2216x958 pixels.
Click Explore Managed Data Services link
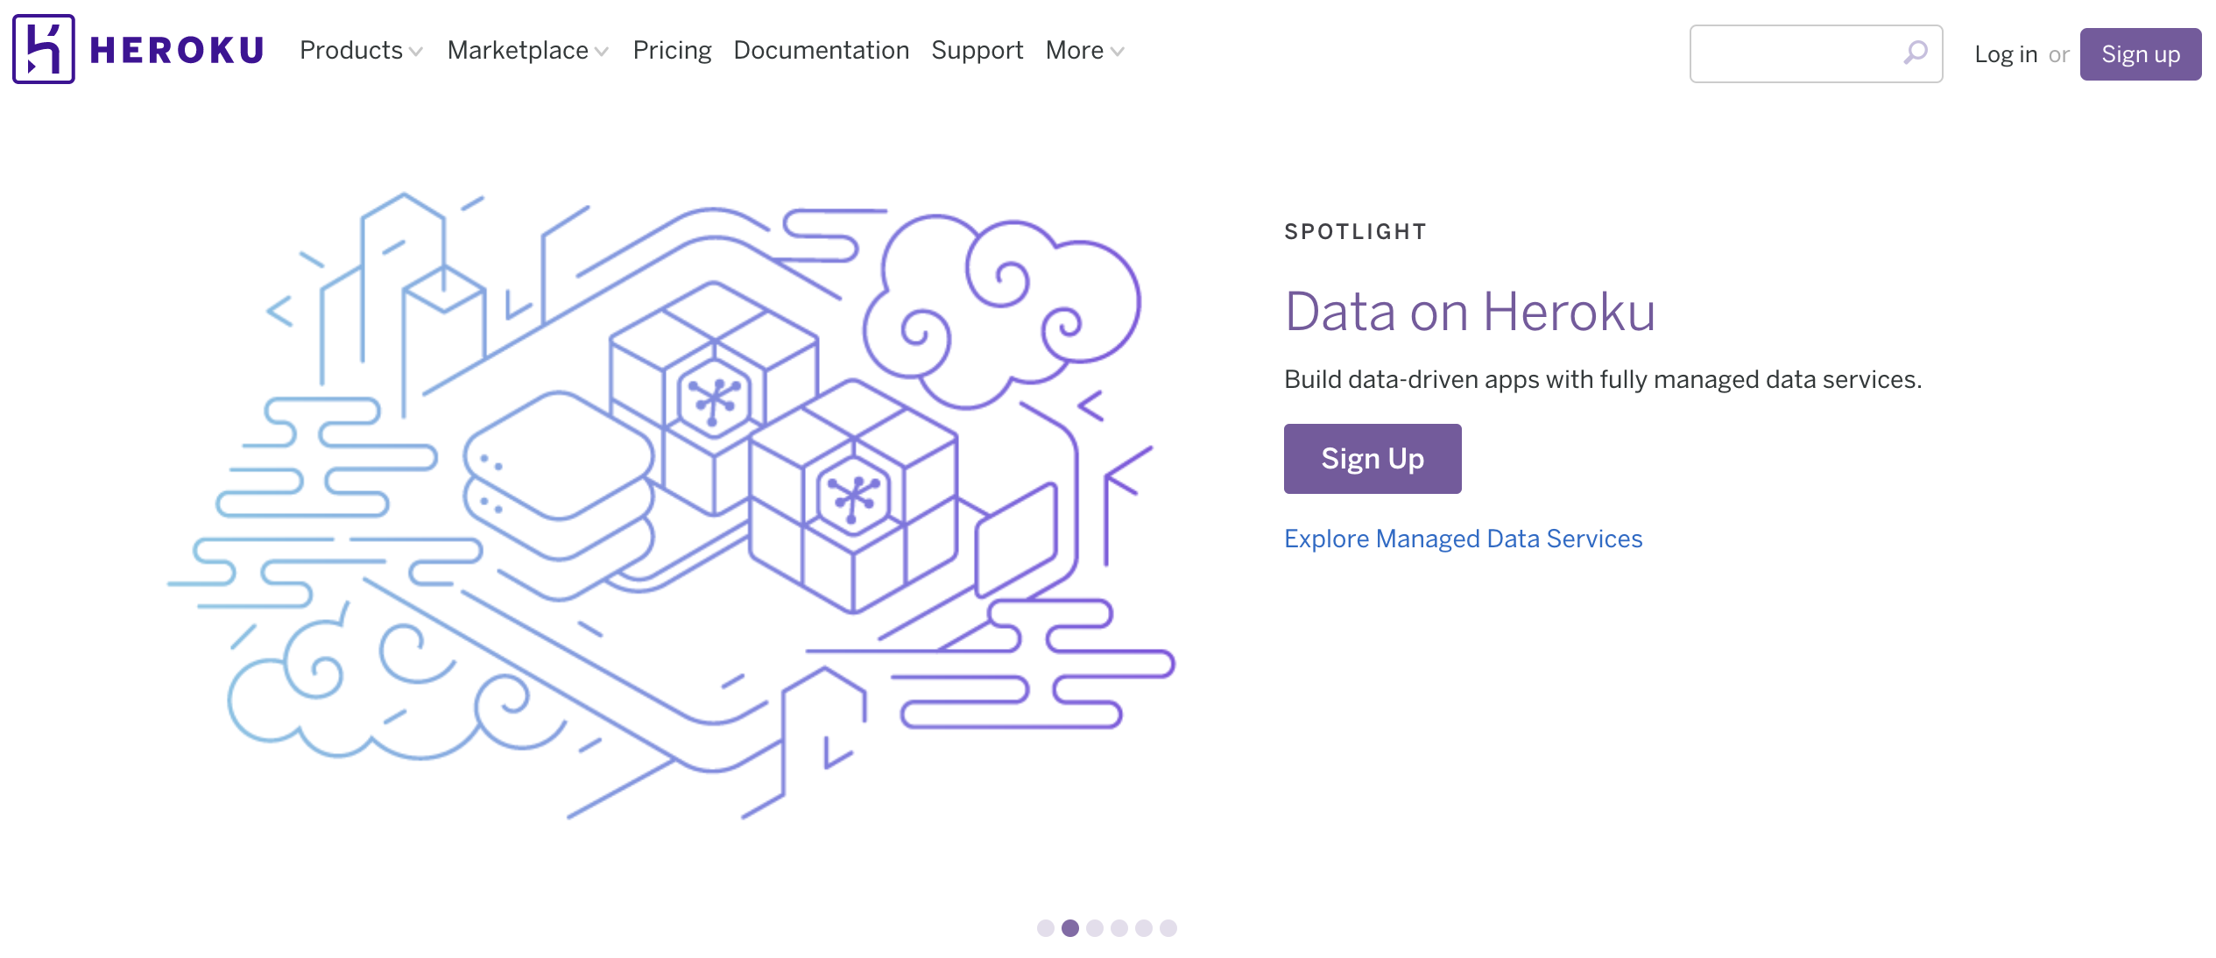click(1463, 537)
